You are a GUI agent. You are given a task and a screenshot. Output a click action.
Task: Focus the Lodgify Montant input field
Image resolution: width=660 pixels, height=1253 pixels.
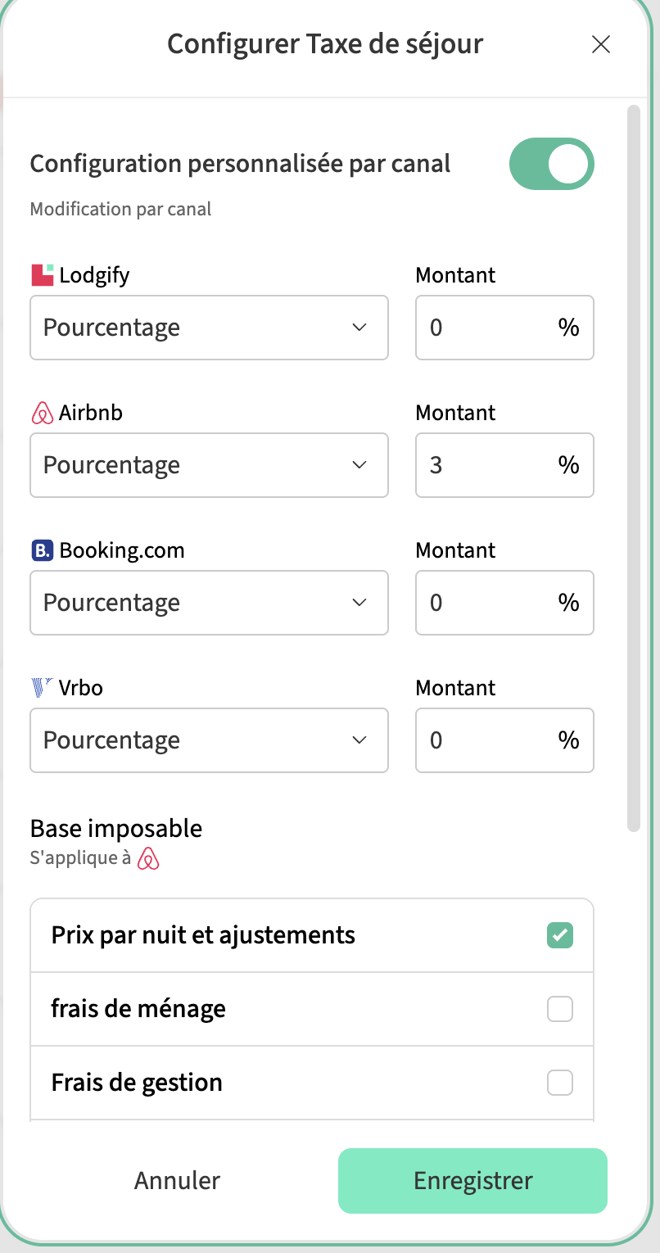click(x=487, y=328)
